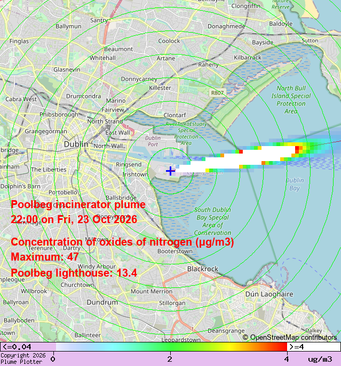341x366 pixels.
Task: Click the 'The Liberties' label
Action: pyautogui.click(x=49, y=170)
